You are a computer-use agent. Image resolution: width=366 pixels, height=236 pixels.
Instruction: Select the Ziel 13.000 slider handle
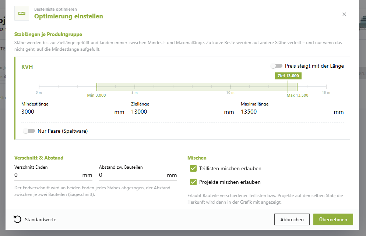[x=288, y=87]
